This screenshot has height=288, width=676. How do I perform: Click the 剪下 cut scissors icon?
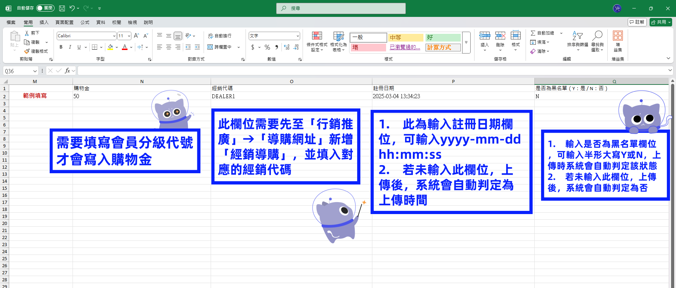tap(27, 33)
